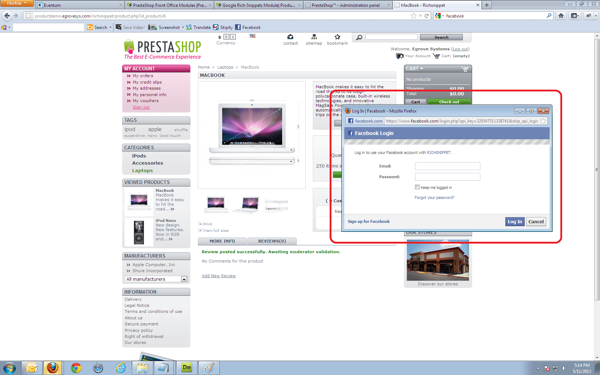The height and width of the screenshot is (375, 600).
Task: Click Forgot your password link
Action: click(x=434, y=197)
